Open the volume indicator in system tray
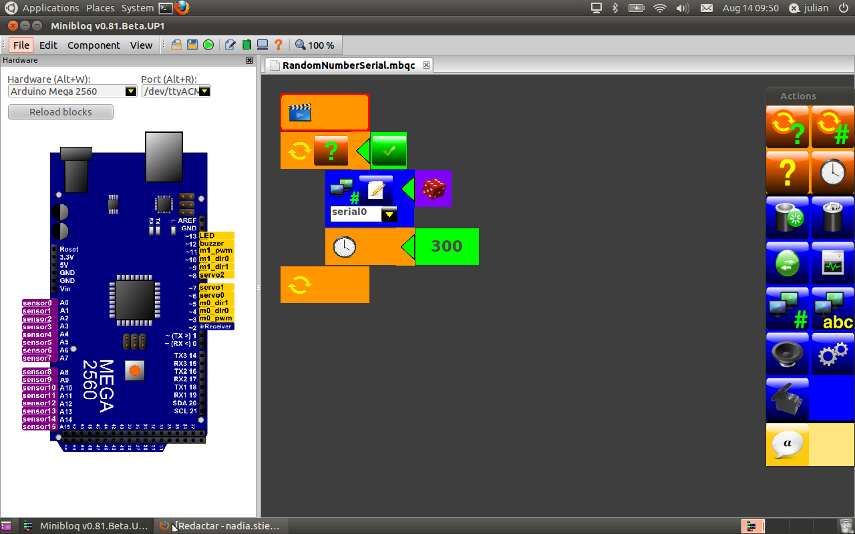Viewport: 855px width, 534px height. point(683,8)
